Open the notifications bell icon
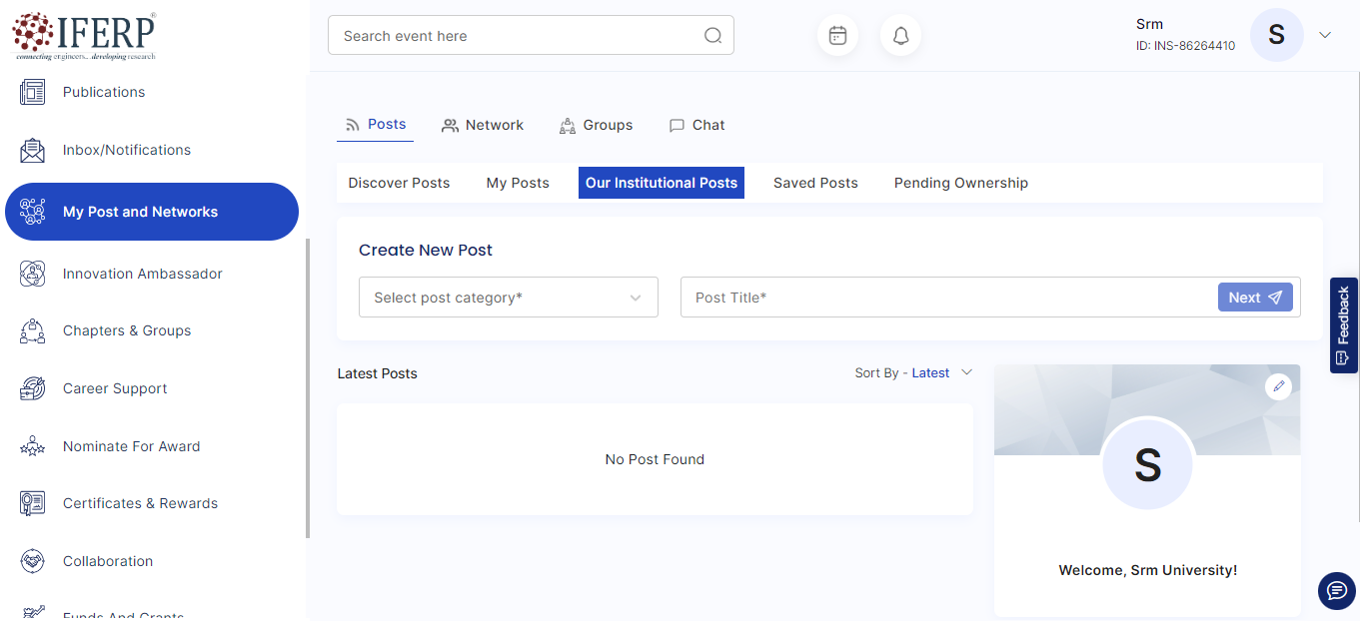The width and height of the screenshot is (1360, 621). pos(900,36)
